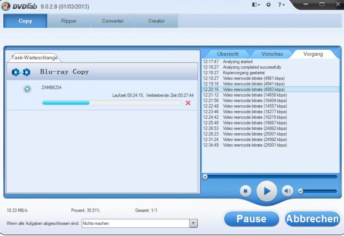This screenshot has width=344, height=236.
Task: Select highlighted log row 4993 kbps
Action: 270,89
